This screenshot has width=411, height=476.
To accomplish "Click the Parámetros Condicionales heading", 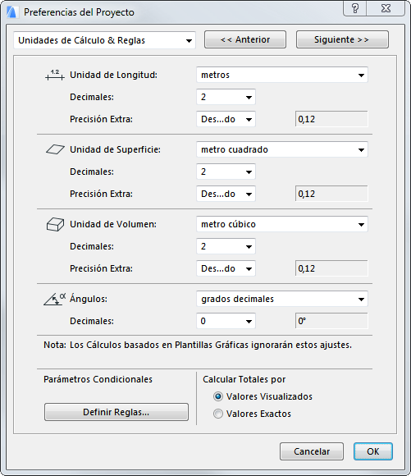I will point(98,379).
